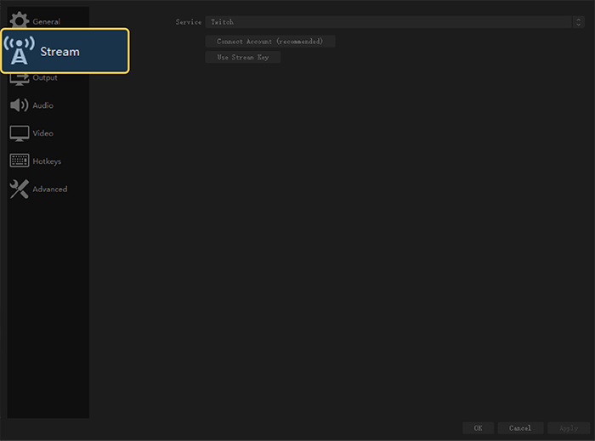
Task: Open the Audio settings tab
Action: [42, 106]
